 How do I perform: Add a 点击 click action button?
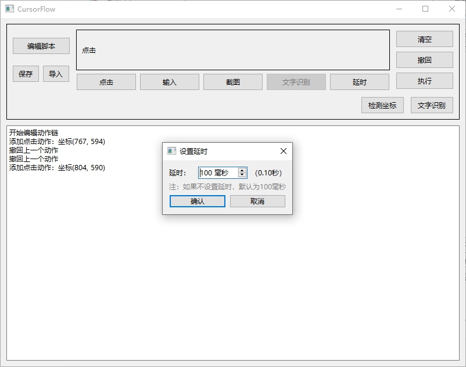click(x=106, y=82)
